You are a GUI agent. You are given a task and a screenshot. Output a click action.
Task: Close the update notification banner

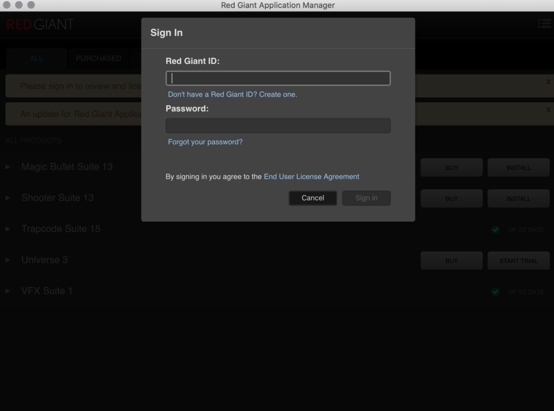coord(548,110)
